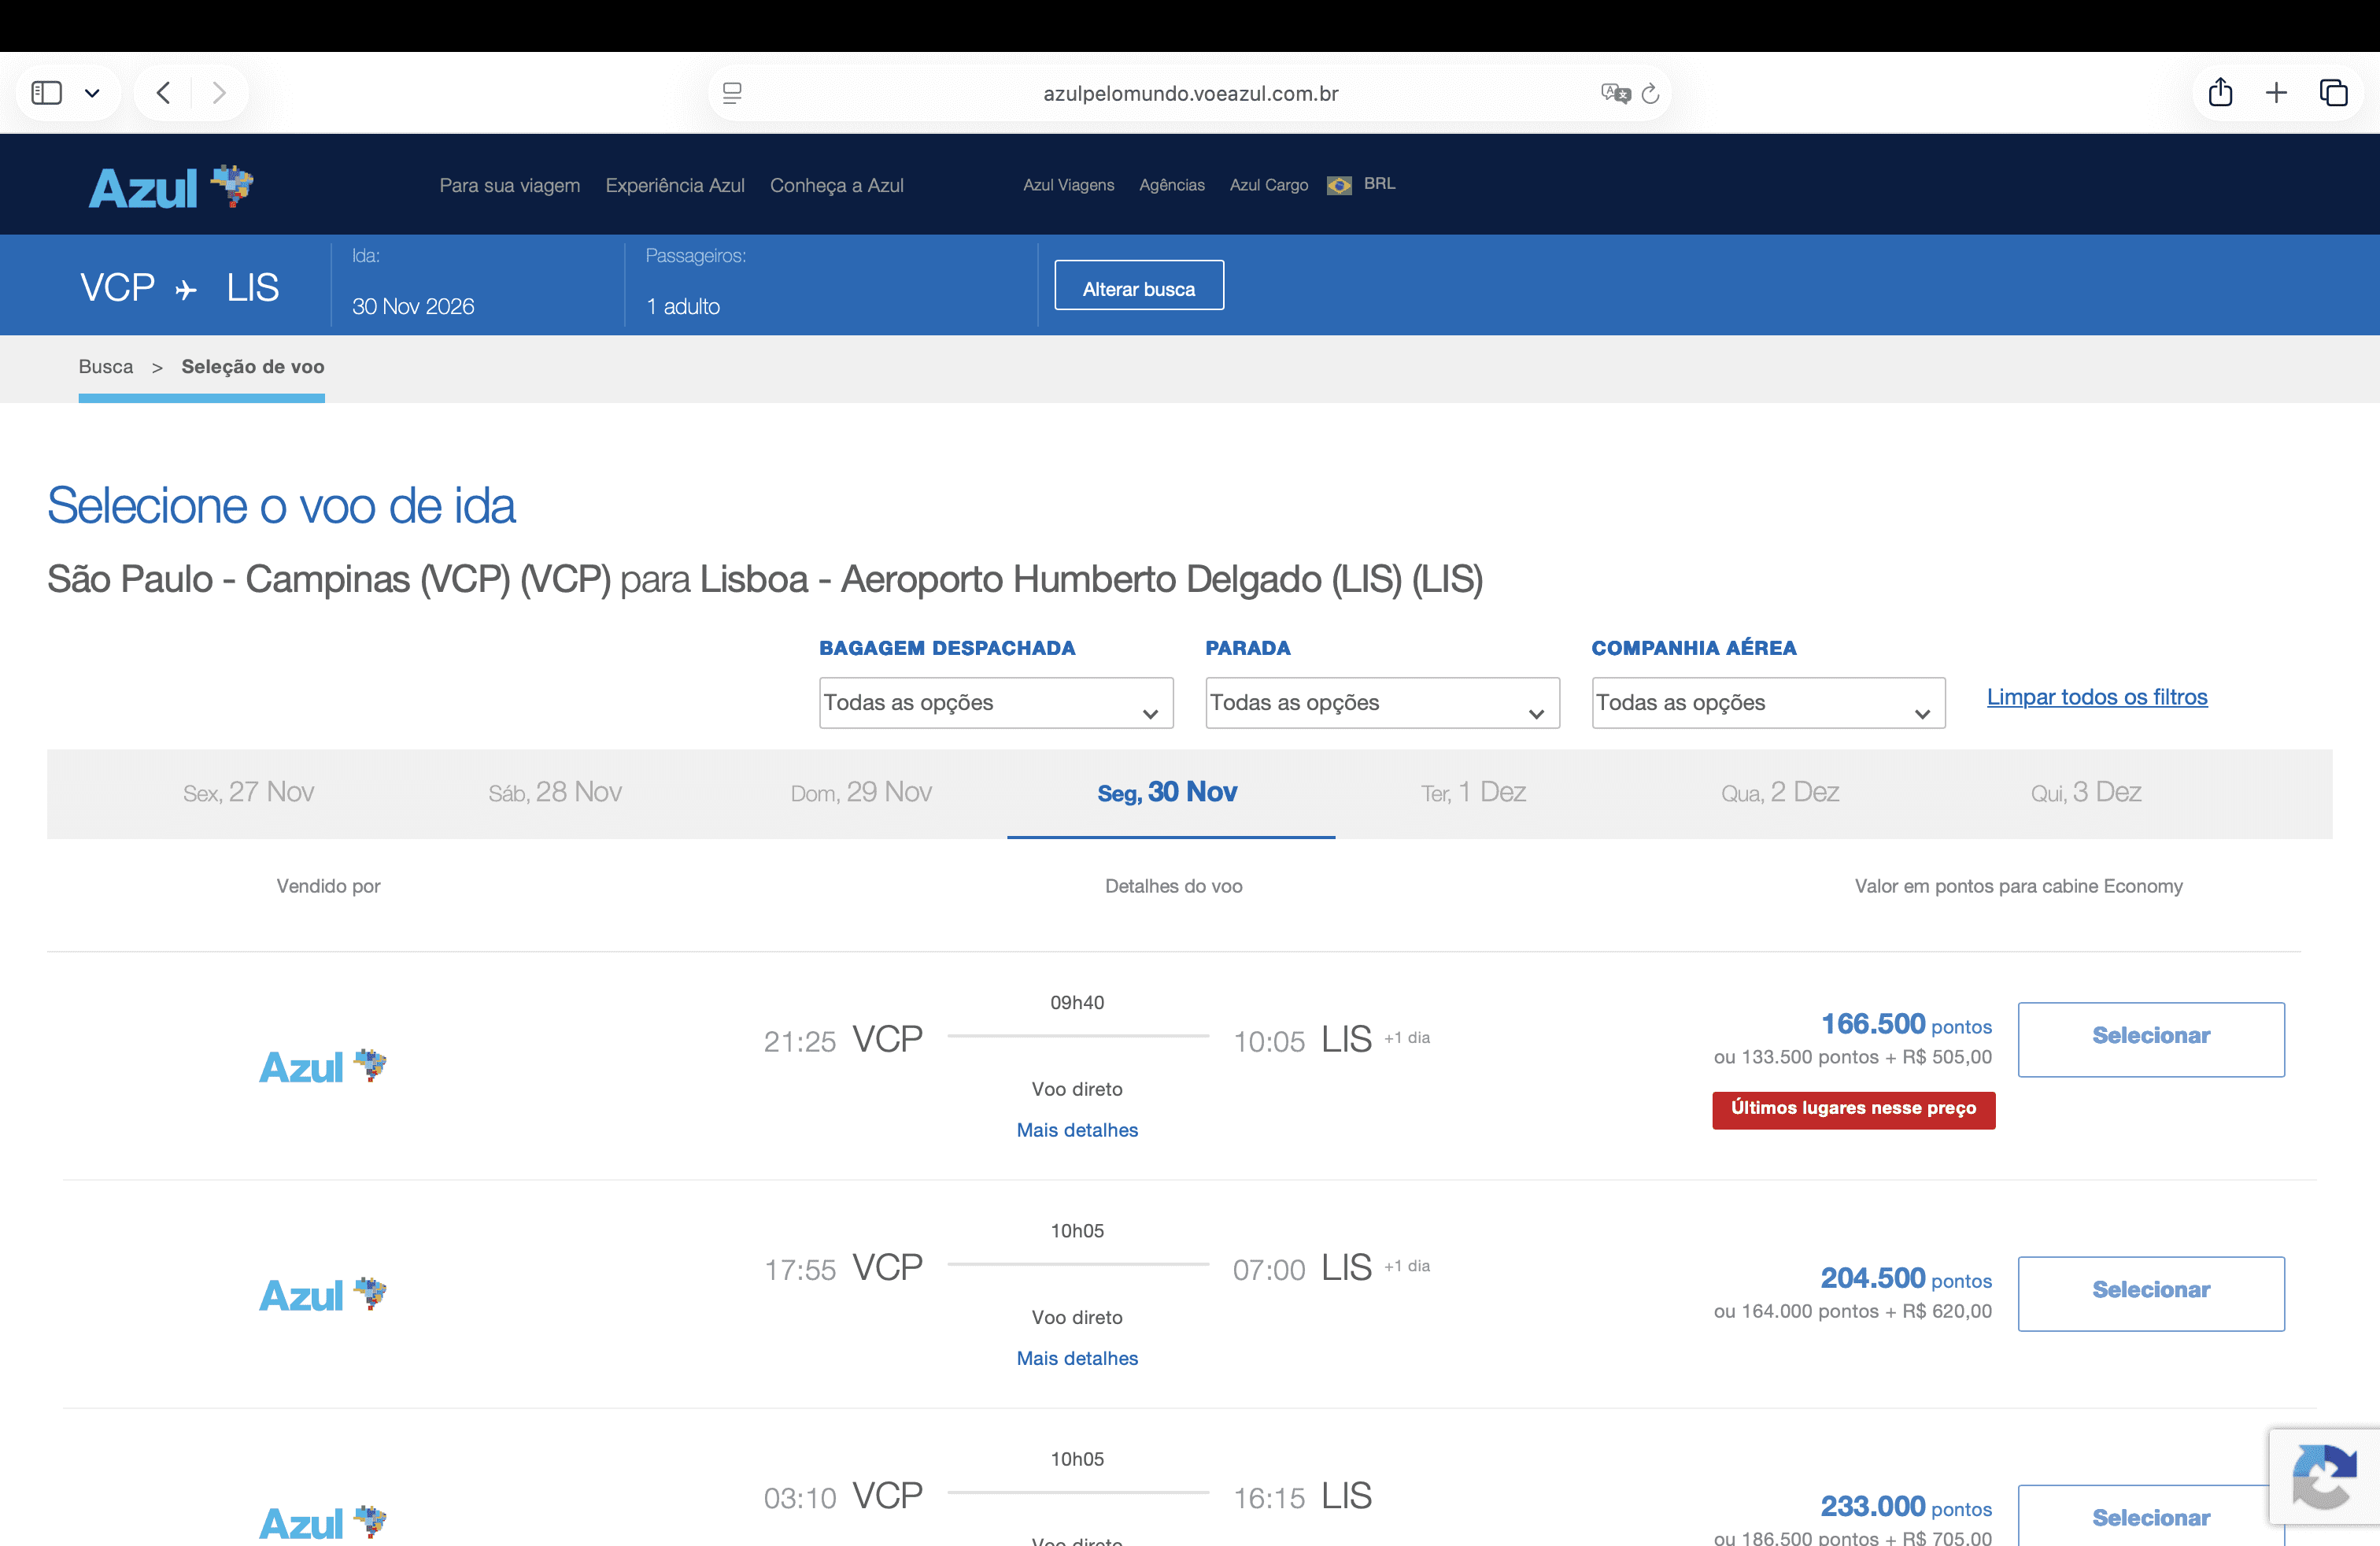2380x1546 pixels.
Task: Open Safari sidebar panel icon
Action: pos(47,93)
